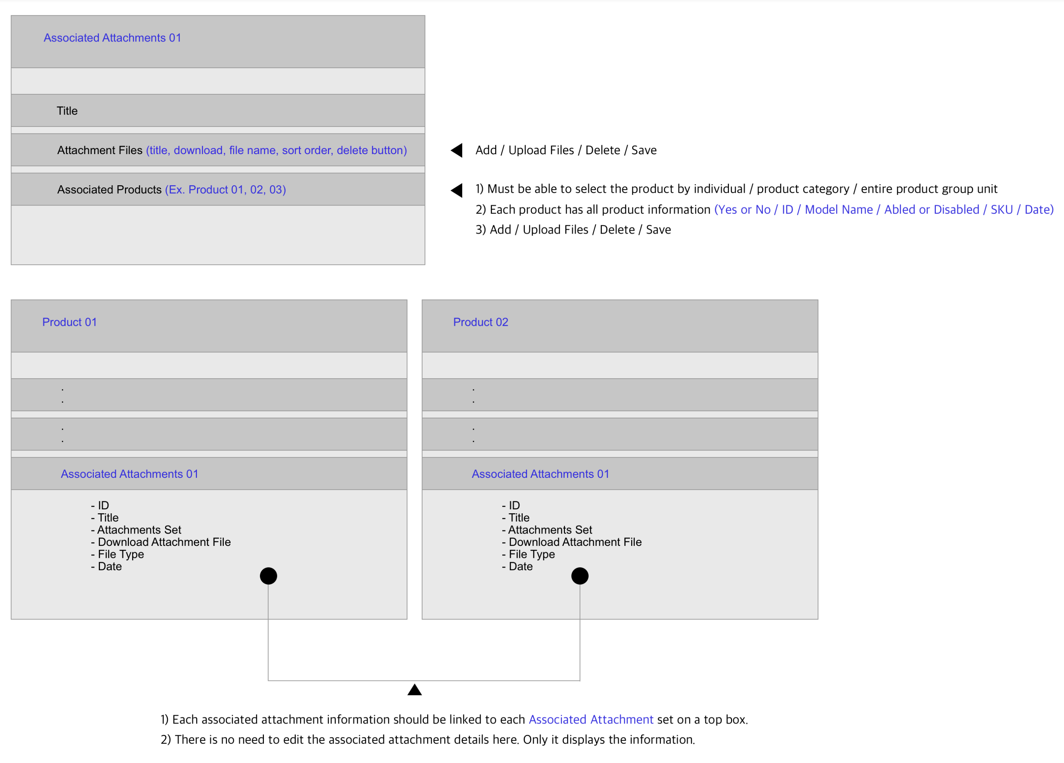Select the Associated Attachments 01 top header
1064x763 pixels.
pyautogui.click(x=112, y=38)
